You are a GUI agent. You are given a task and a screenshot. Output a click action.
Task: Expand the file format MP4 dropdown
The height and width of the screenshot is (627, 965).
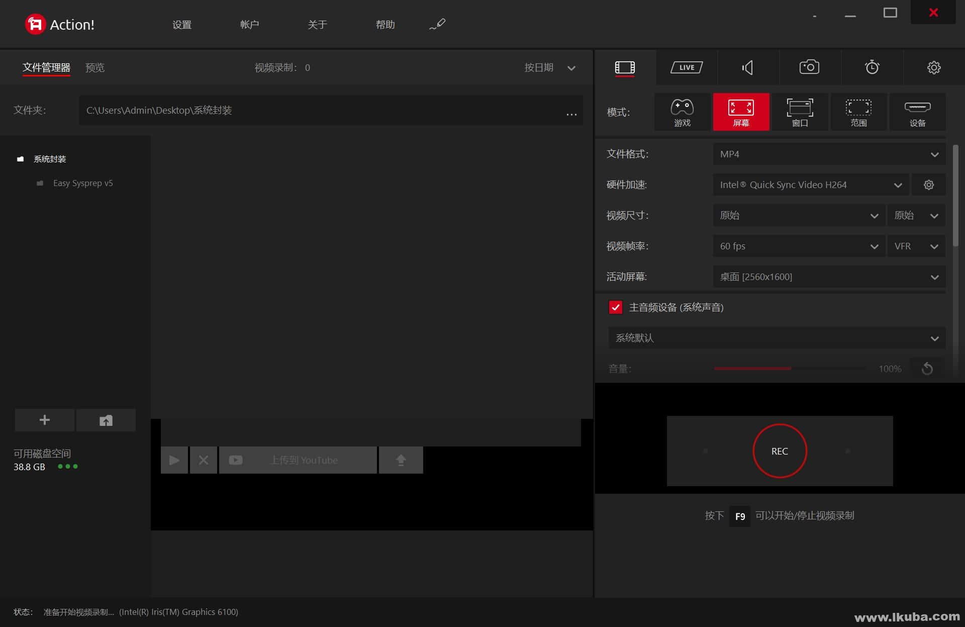click(829, 154)
